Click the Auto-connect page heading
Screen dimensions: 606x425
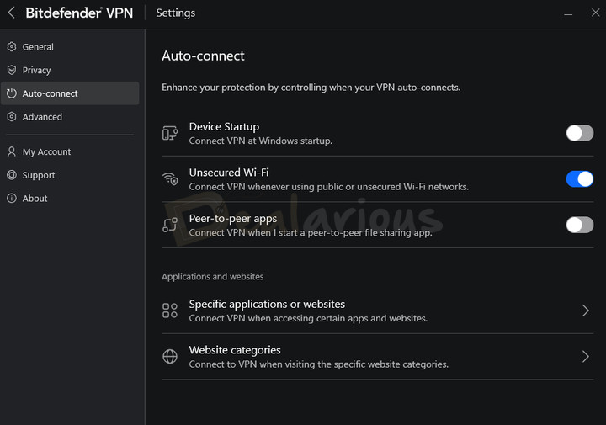click(203, 56)
